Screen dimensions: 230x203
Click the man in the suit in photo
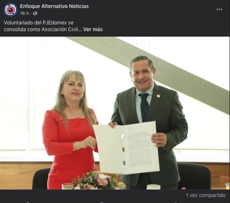tap(150, 121)
